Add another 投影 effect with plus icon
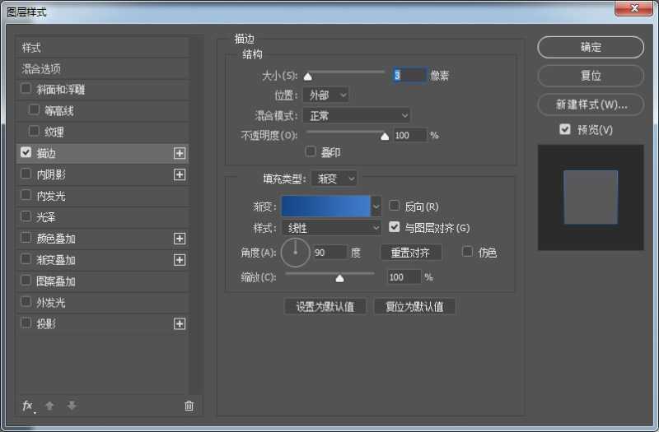Screen dimensions: 659x432 tap(180, 324)
